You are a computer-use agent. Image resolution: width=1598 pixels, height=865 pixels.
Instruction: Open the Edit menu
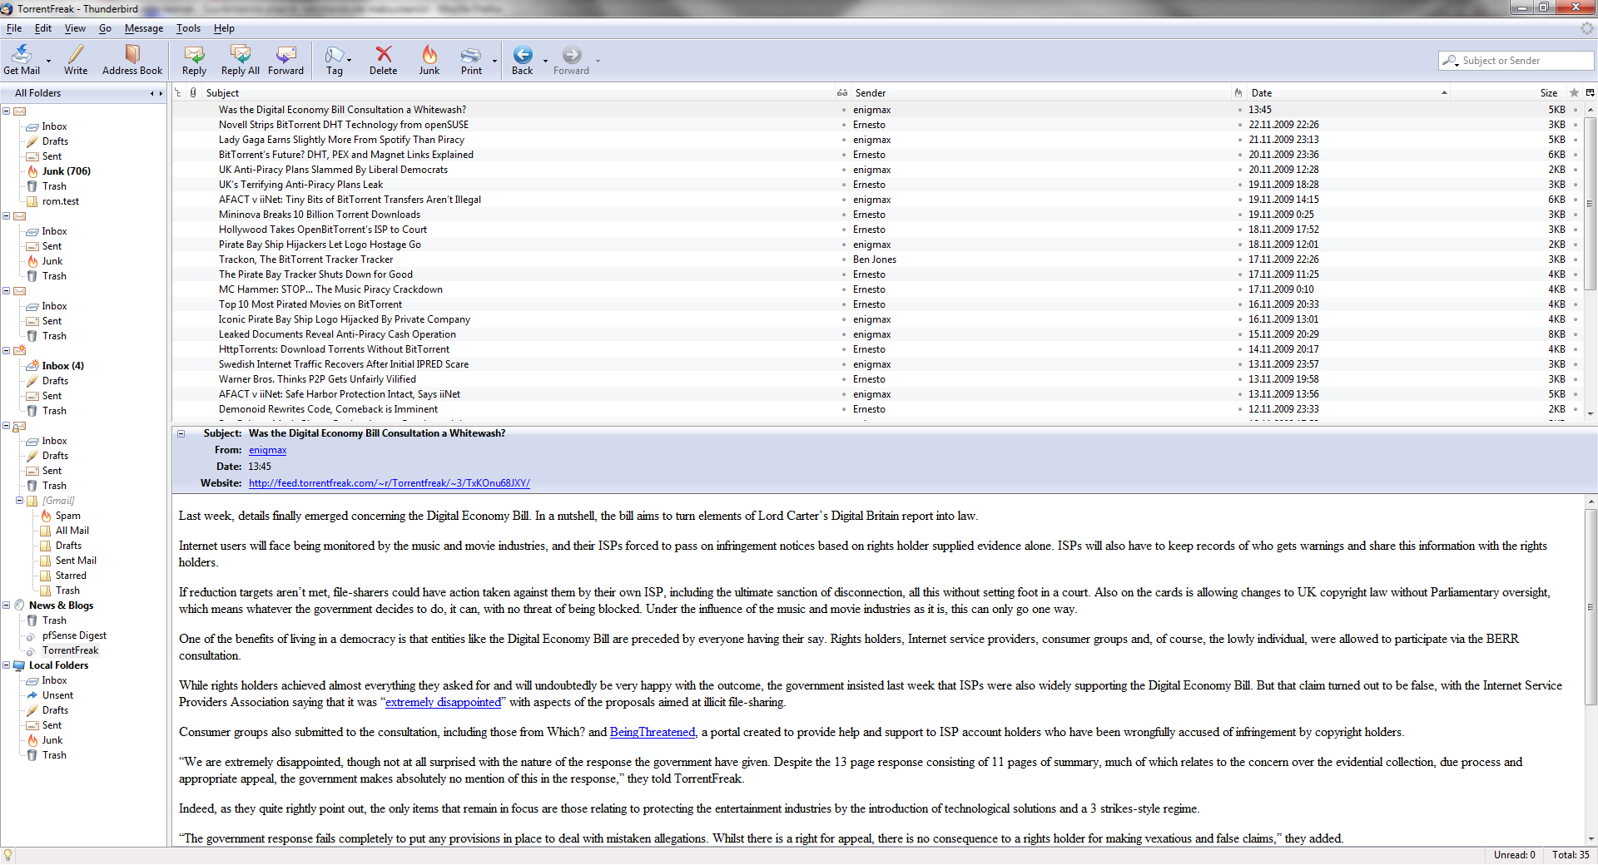pyautogui.click(x=43, y=28)
